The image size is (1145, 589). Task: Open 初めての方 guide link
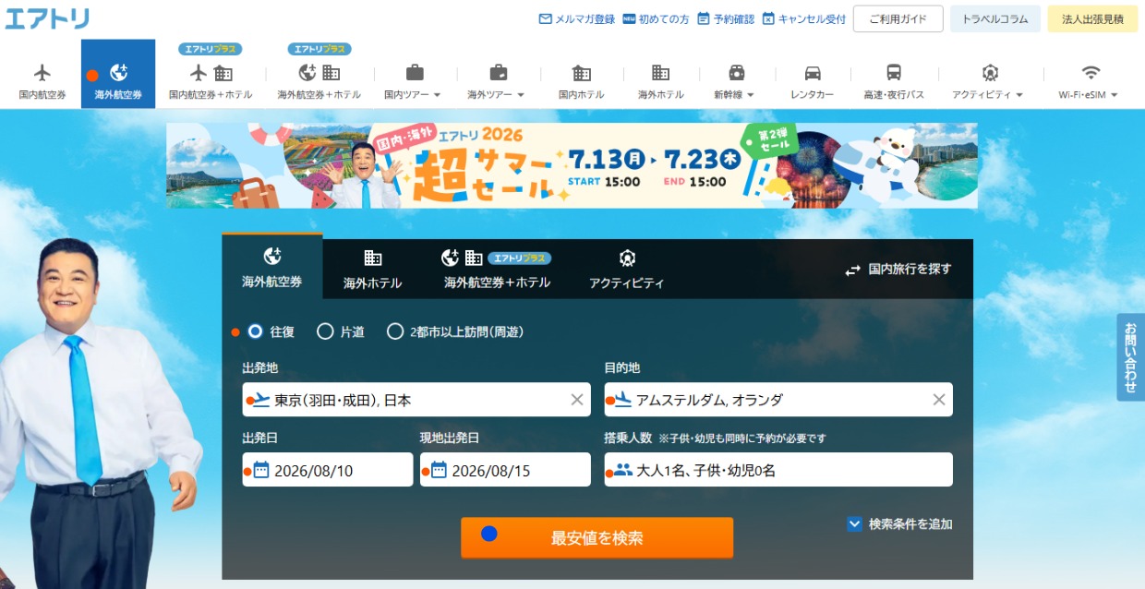[656, 18]
